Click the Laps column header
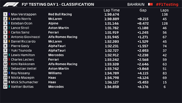 (164, 10)
